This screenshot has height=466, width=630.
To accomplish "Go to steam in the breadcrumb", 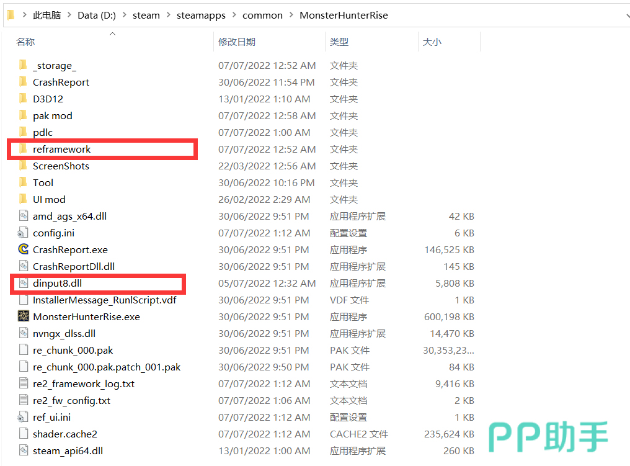I will [x=146, y=16].
